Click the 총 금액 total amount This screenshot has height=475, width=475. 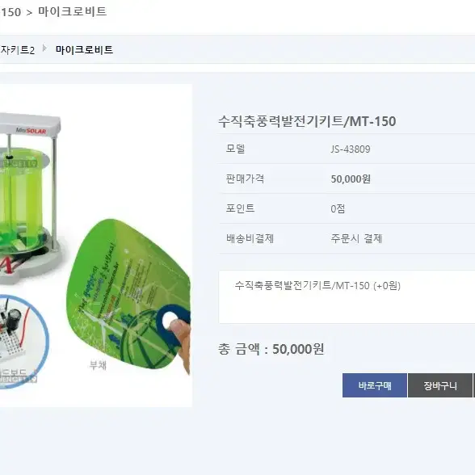[271, 349]
